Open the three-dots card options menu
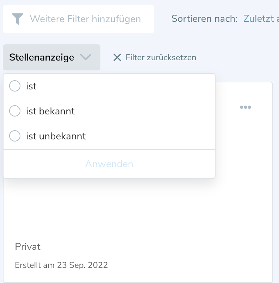The image size is (279, 283). [245, 107]
